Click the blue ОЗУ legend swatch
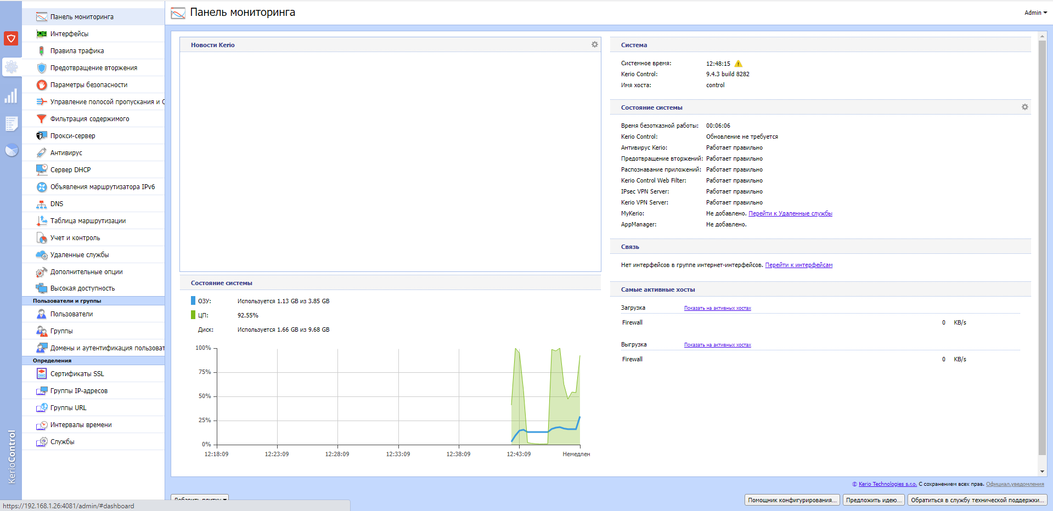This screenshot has width=1053, height=511. click(193, 300)
